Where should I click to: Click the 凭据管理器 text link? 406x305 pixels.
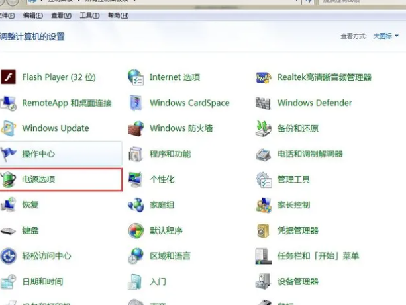click(x=298, y=230)
